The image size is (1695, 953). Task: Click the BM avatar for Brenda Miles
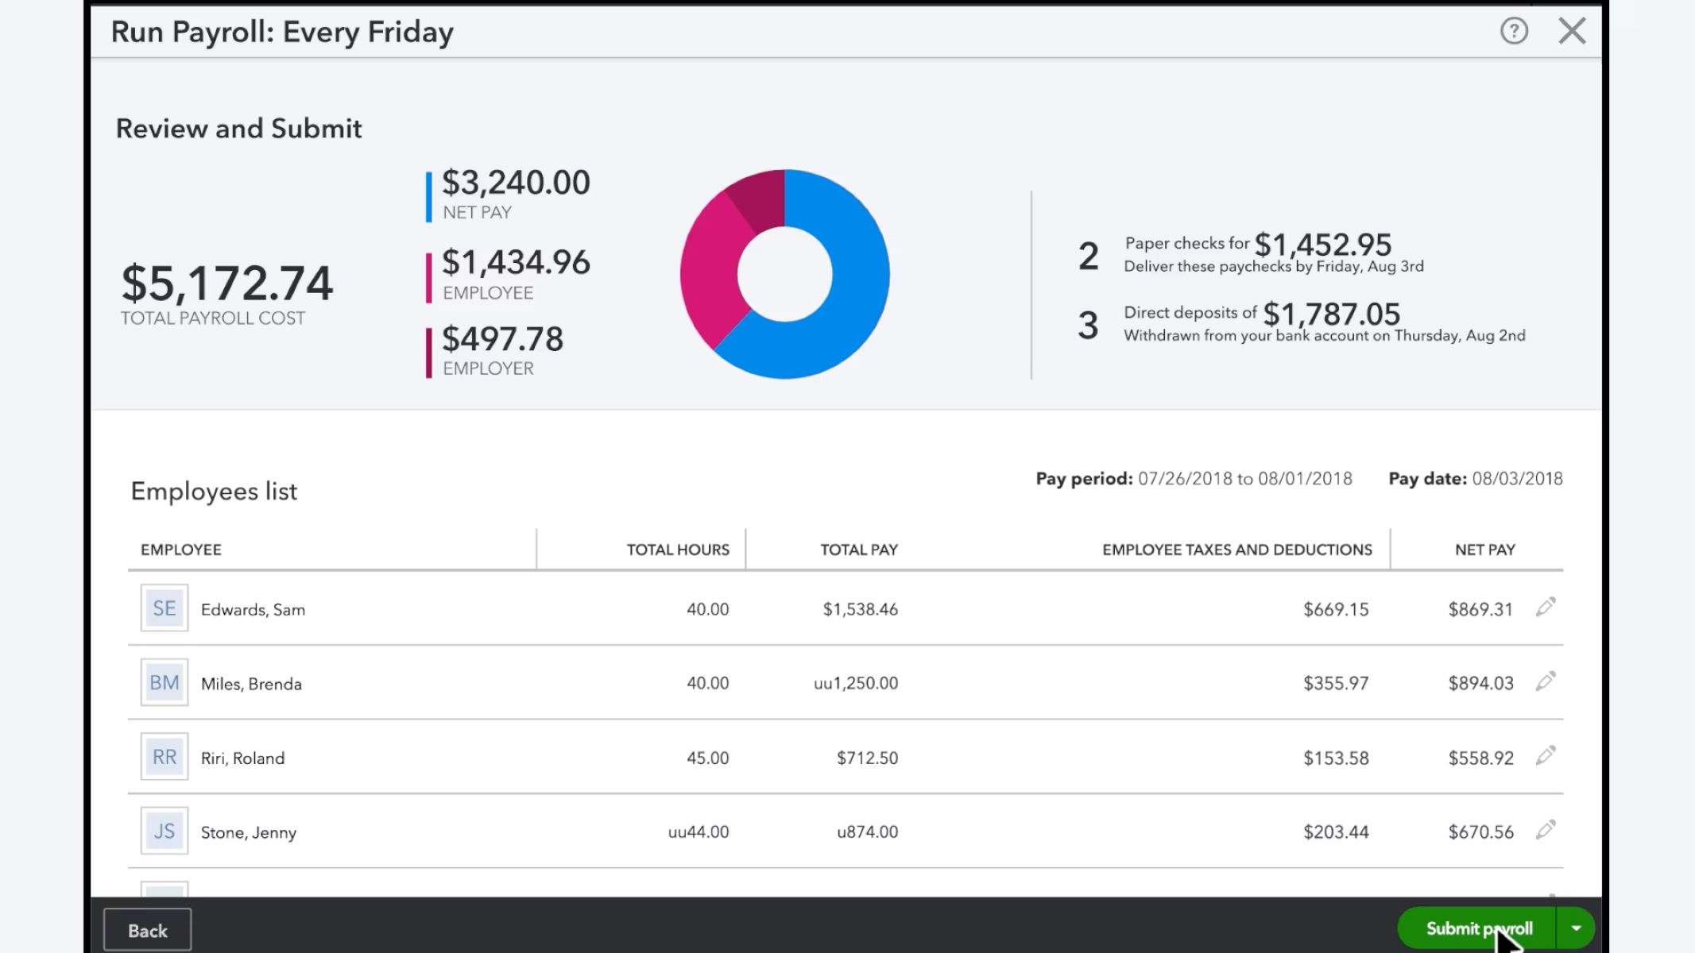(164, 682)
